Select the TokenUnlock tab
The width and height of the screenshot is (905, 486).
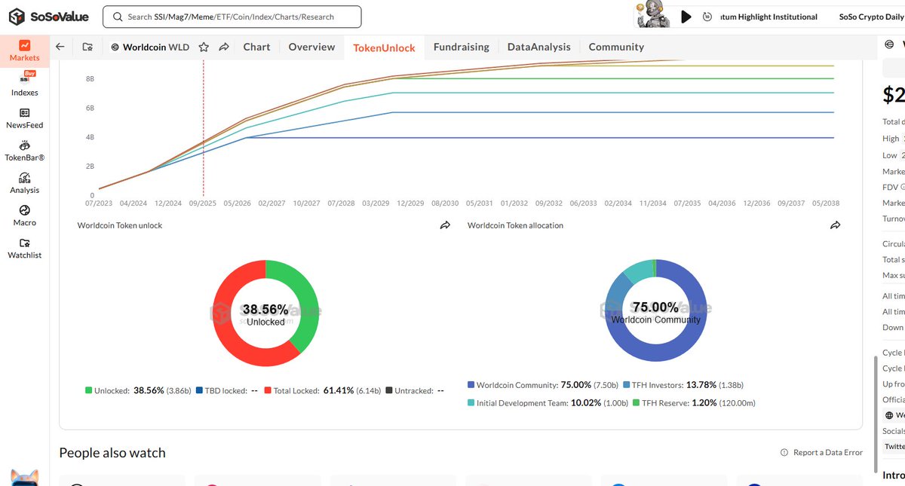point(384,47)
